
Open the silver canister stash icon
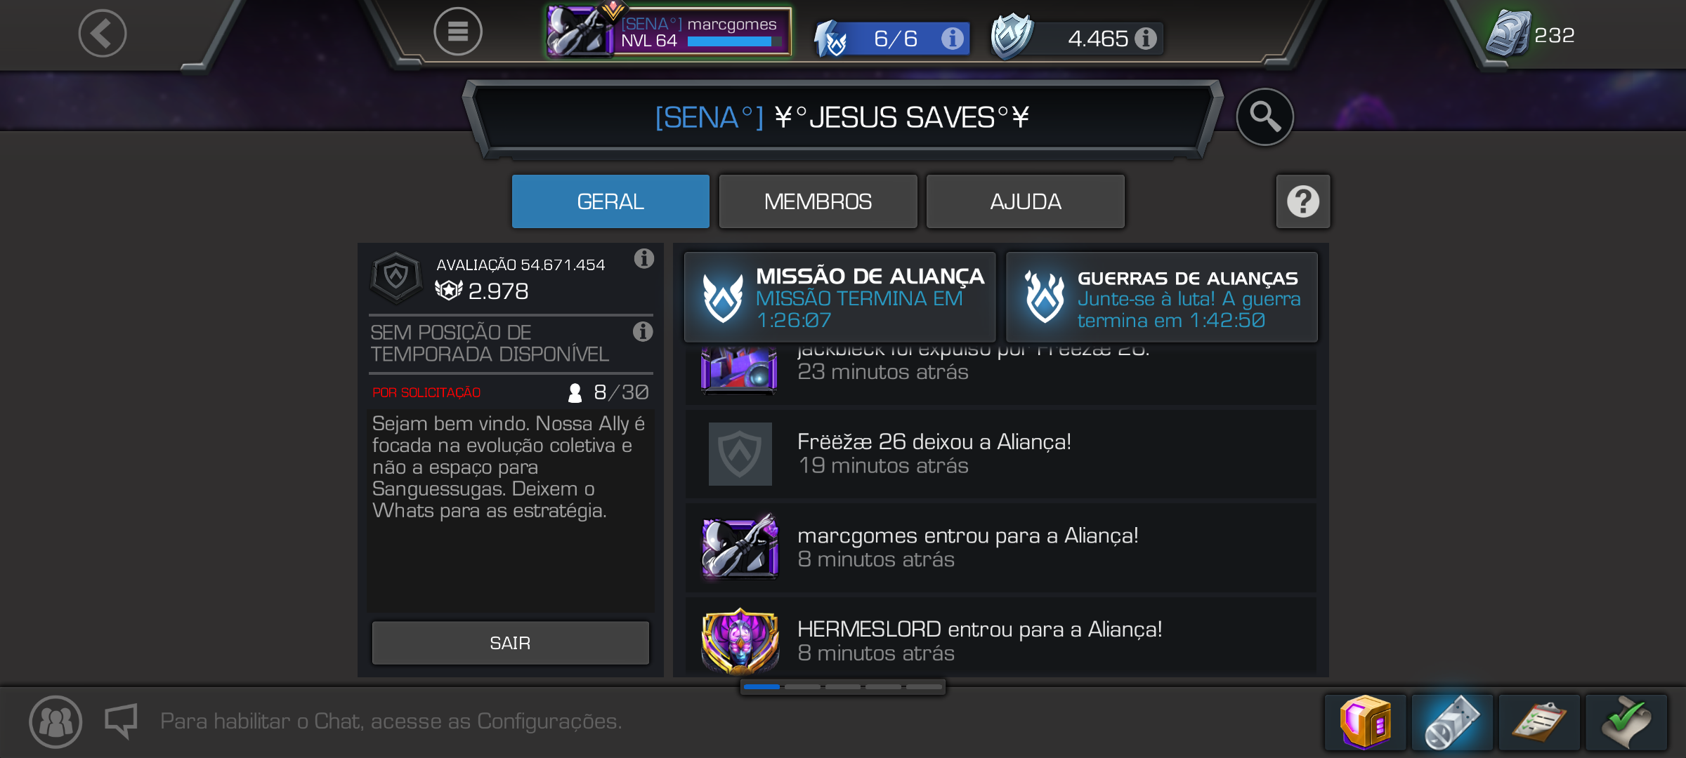pos(1452,722)
